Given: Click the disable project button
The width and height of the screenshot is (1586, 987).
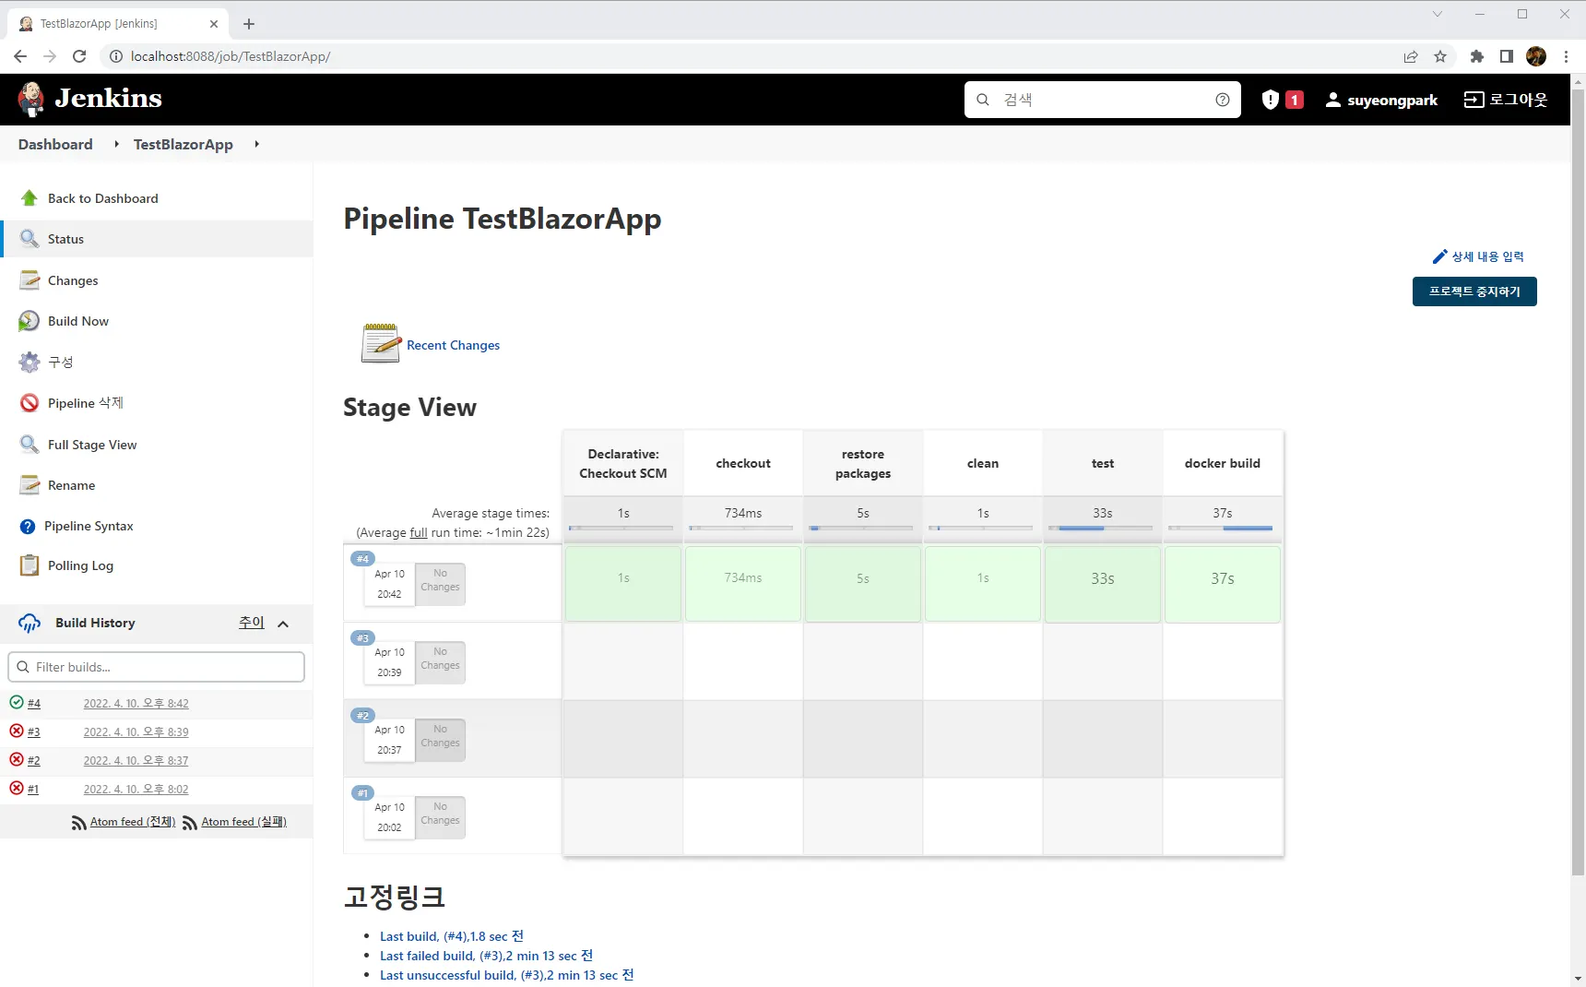Looking at the screenshot, I should click(x=1474, y=291).
